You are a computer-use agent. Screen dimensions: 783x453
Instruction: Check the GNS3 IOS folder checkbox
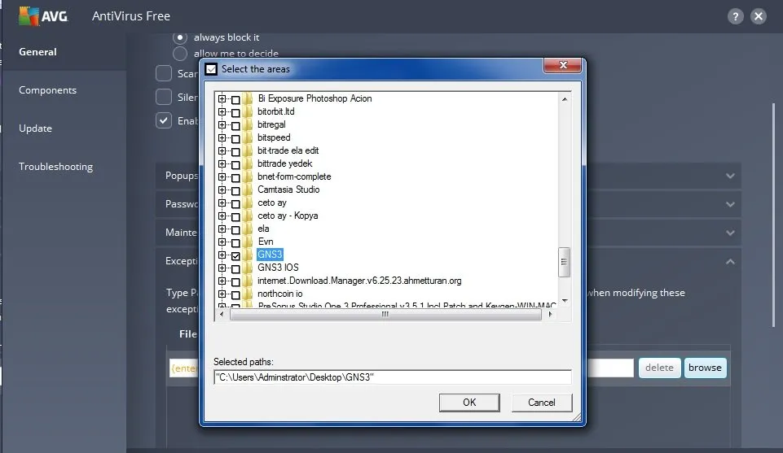pos(235,268)
